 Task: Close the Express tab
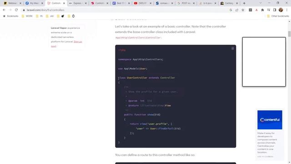86,3
